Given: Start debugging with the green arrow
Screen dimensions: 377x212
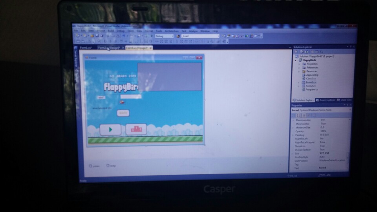Looking at the screenshot, I should click(x=152, y=36).
